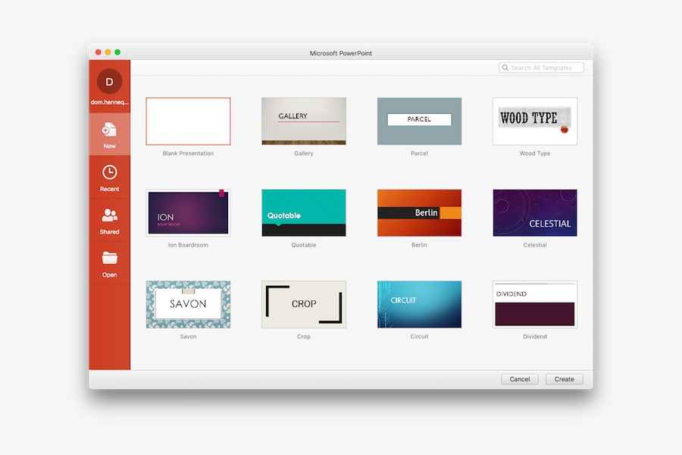Image resolution: width=682 pixels, height=455 pixels.
Task: Select the Parcel template
Action: [x=419, y=121]
